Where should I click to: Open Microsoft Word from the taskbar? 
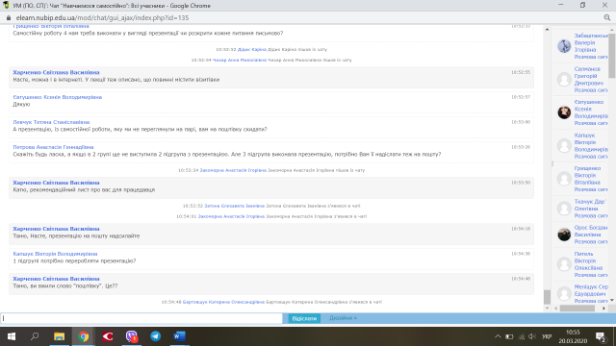coord(180,336)
